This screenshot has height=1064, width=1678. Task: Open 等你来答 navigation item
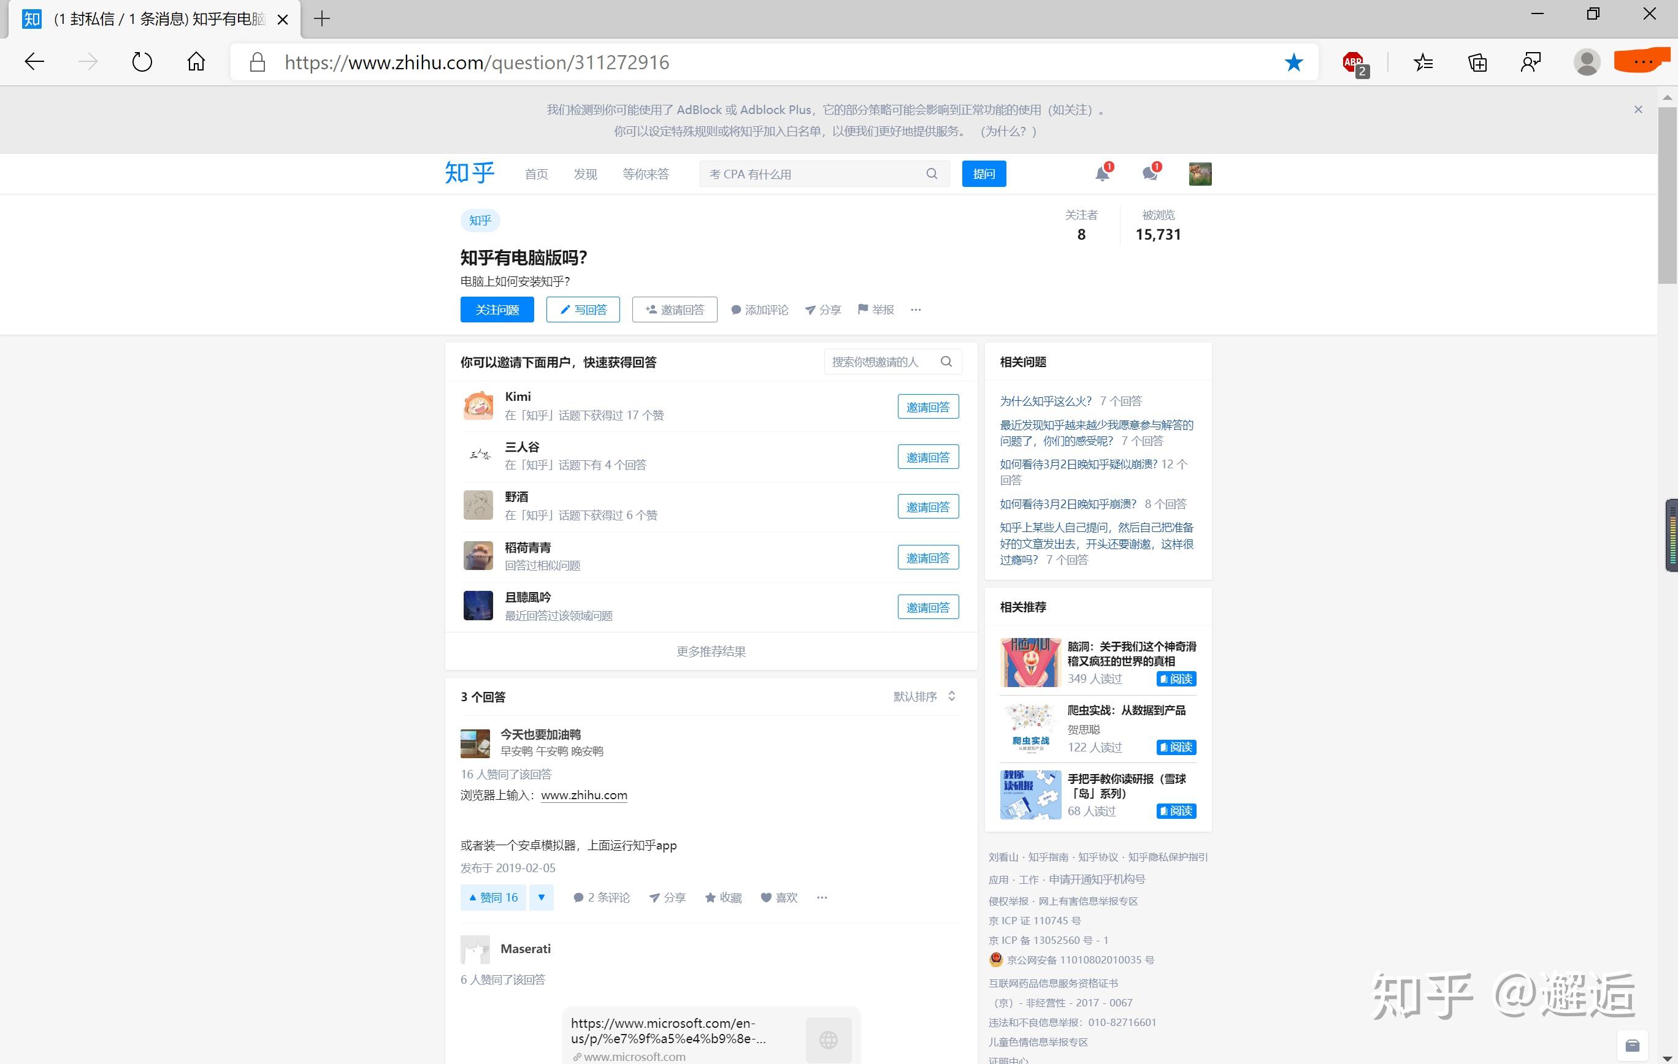645,174
